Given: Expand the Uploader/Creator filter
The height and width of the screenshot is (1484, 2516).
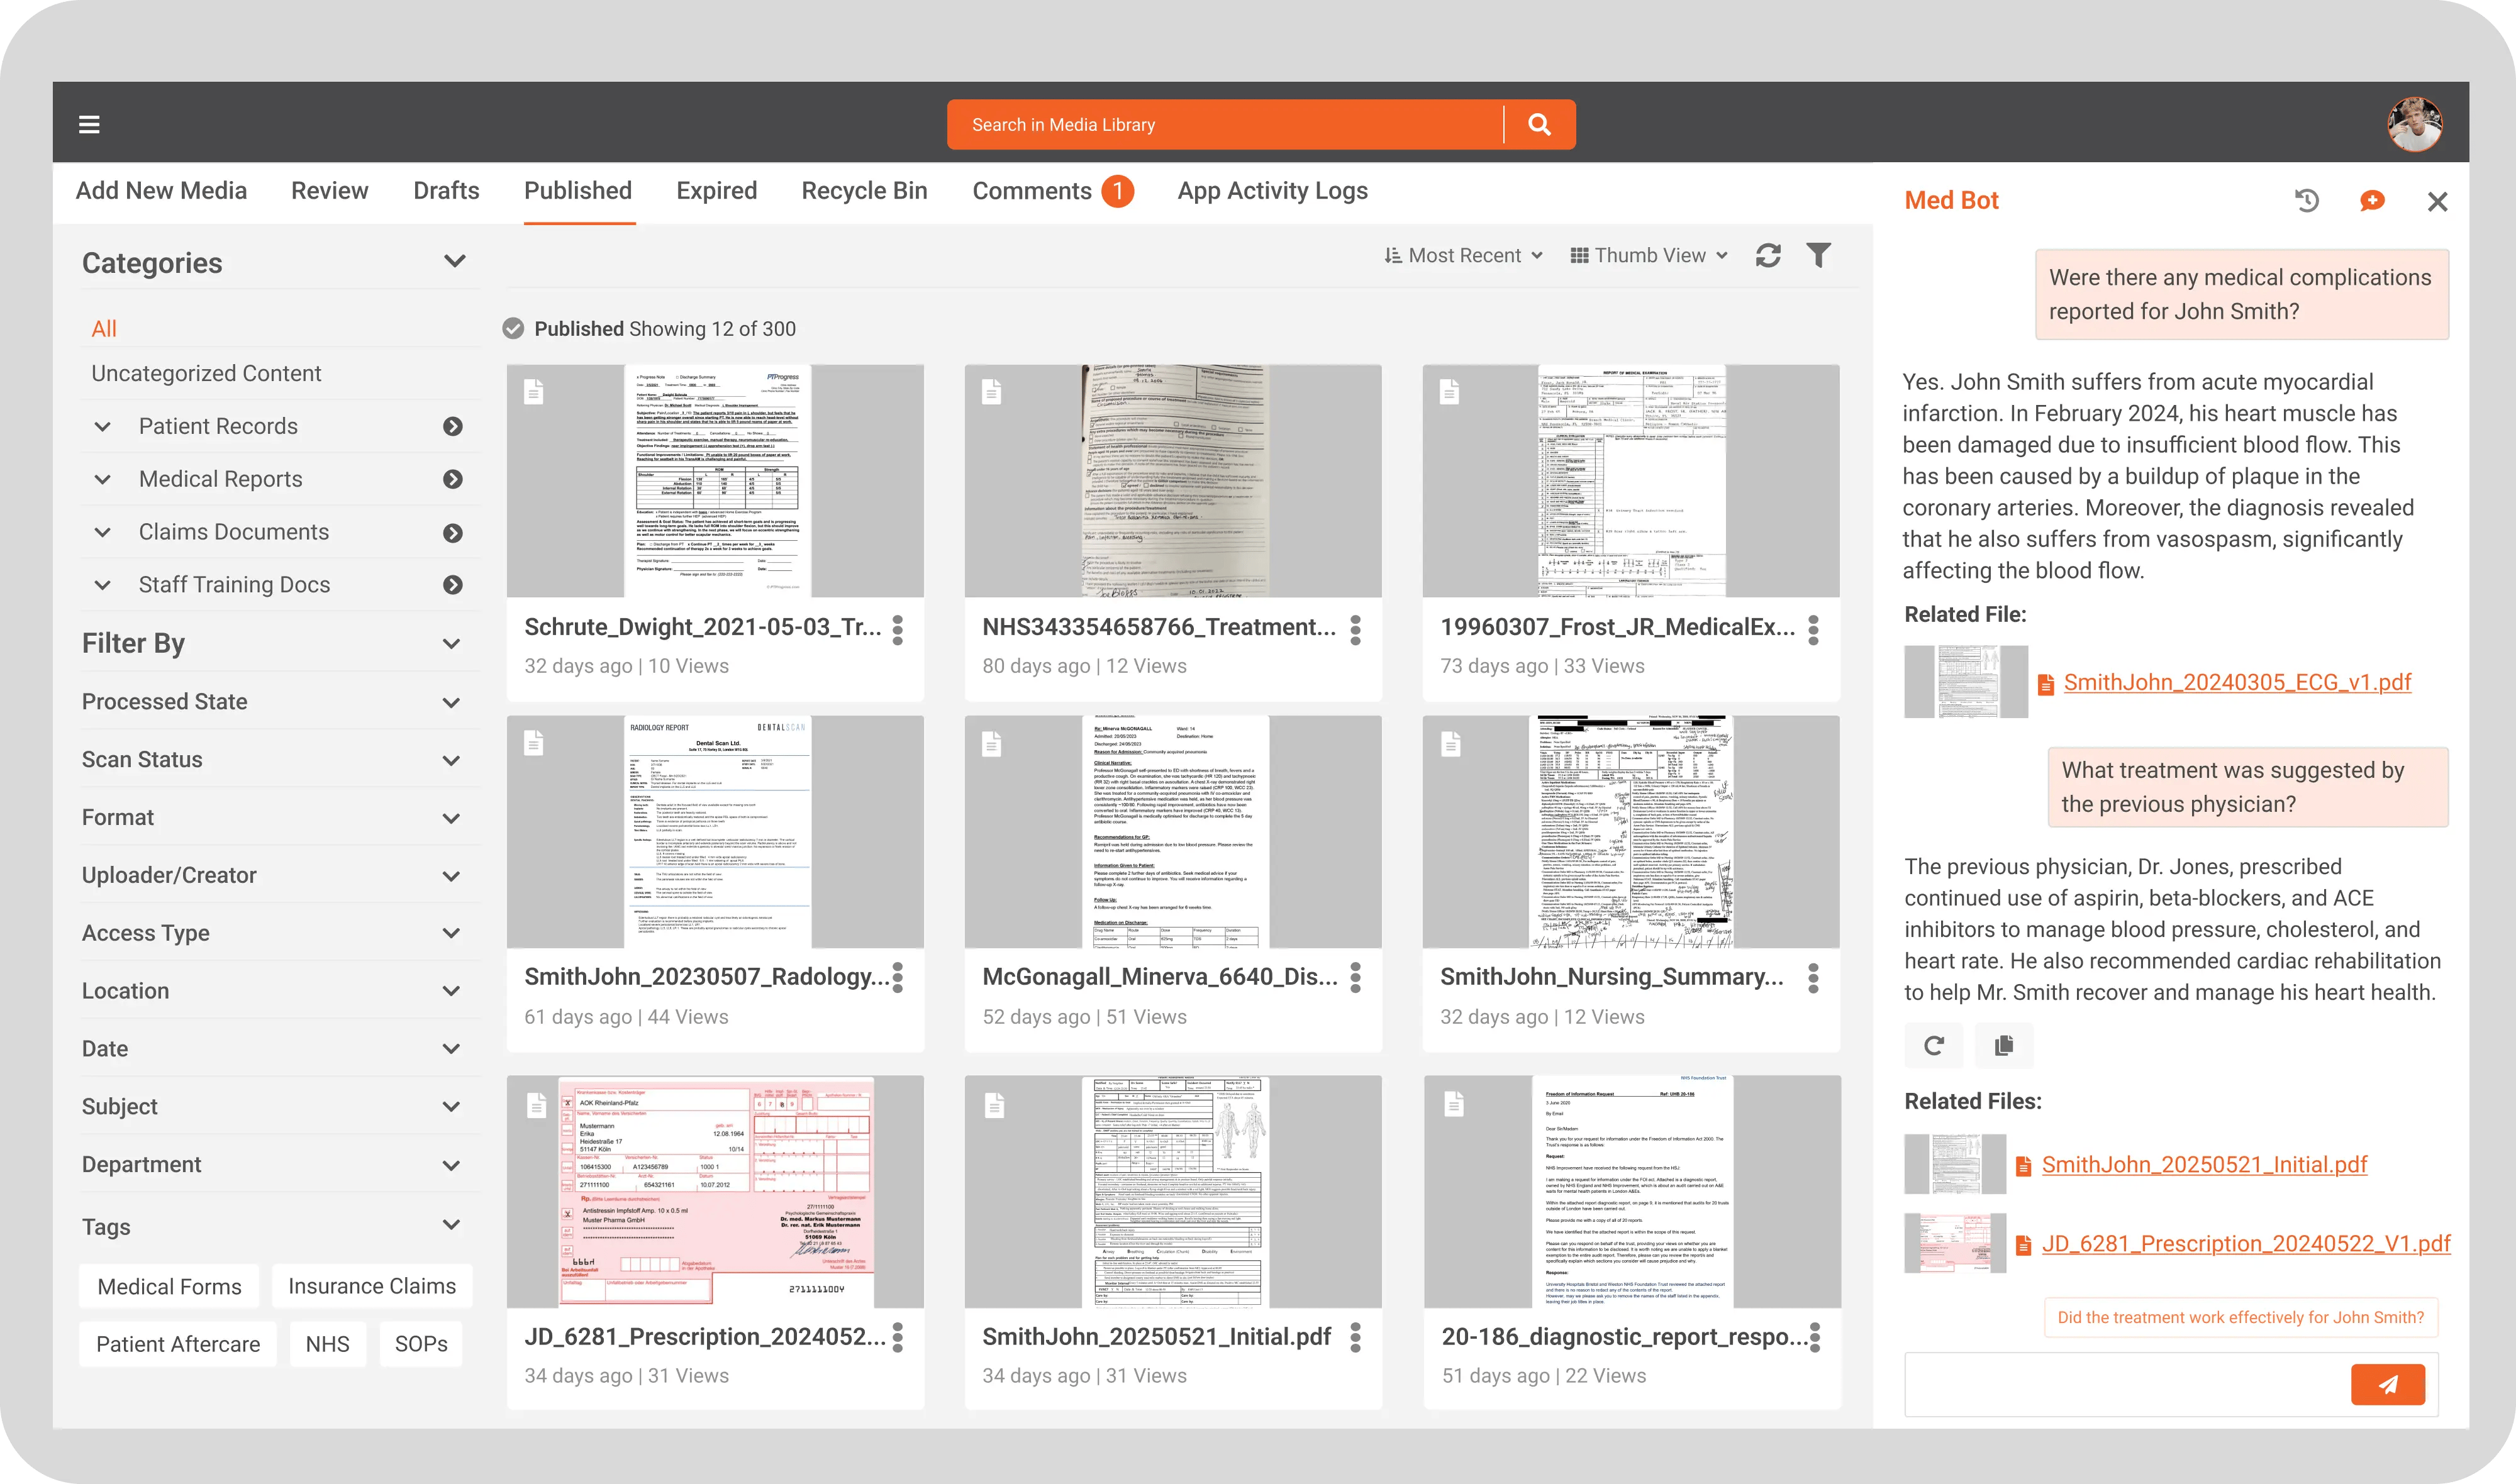Looking at the screenshot, I should 452,876.
